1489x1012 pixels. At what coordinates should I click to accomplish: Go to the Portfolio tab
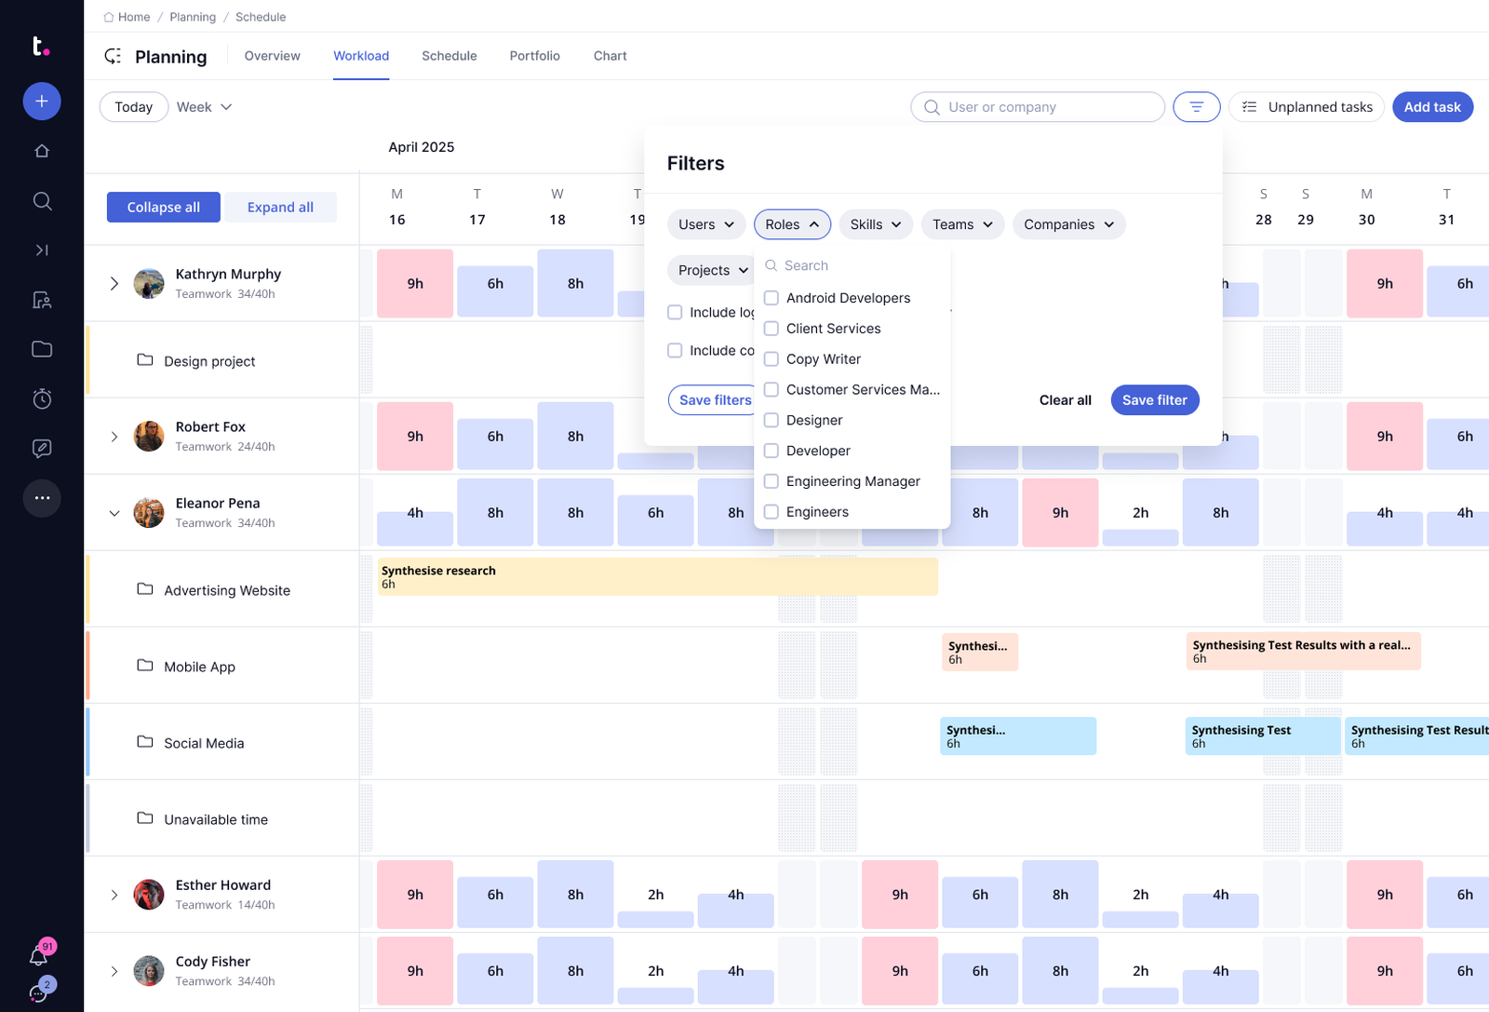click(534, 56)
